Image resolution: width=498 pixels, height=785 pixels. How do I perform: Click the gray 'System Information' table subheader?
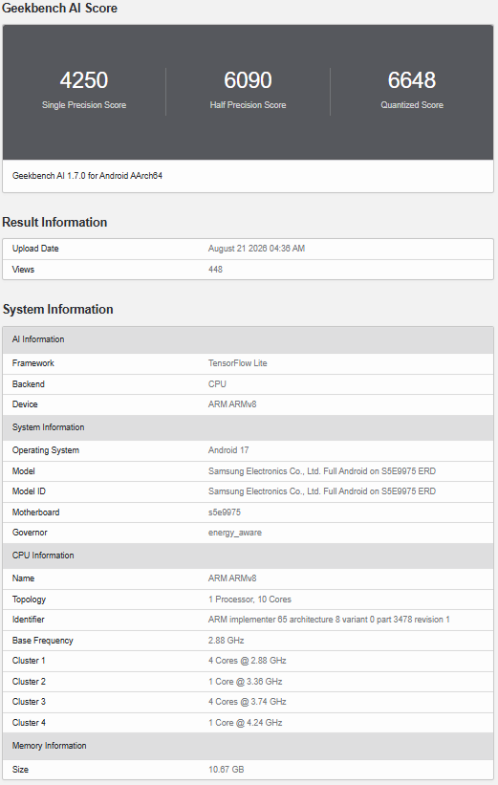[x=248, y=427]
